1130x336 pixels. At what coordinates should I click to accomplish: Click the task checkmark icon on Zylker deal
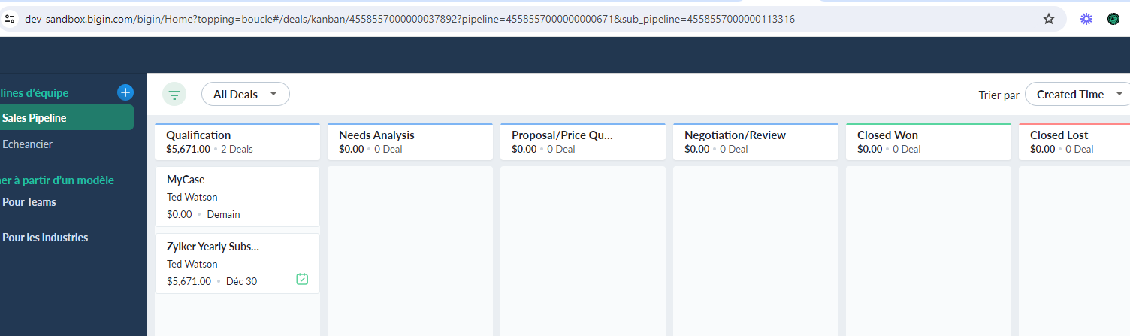coord(302,279)
